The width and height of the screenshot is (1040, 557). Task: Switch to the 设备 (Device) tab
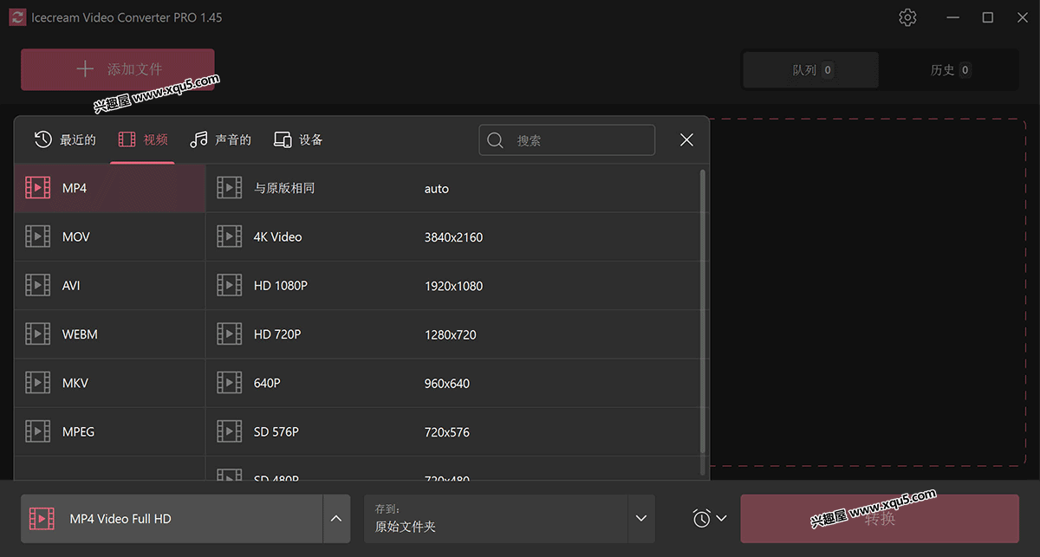[x=298, y=139]
